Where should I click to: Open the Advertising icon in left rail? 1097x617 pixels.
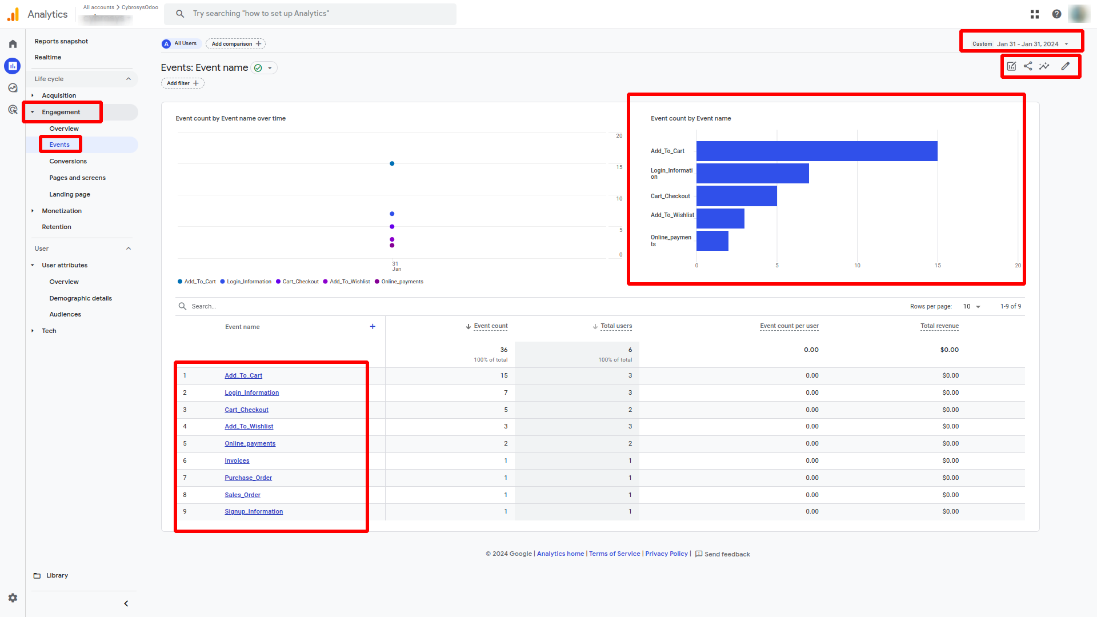(13, 110)
